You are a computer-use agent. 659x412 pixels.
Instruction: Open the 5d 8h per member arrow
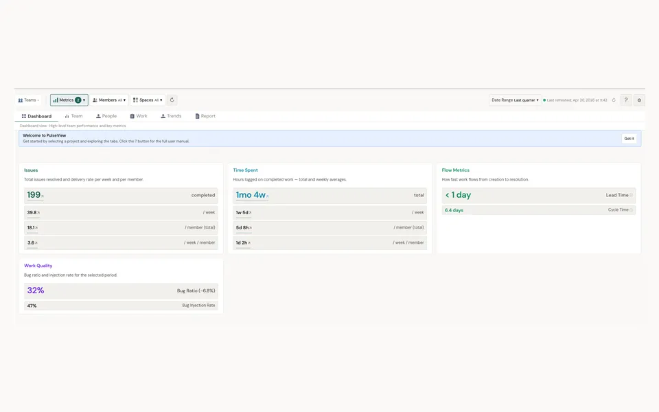[251, 228]
